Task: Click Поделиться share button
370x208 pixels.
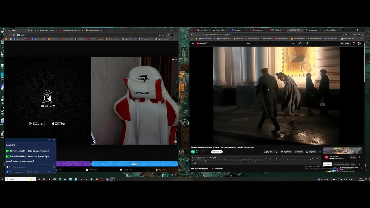Action: point(286,152)
